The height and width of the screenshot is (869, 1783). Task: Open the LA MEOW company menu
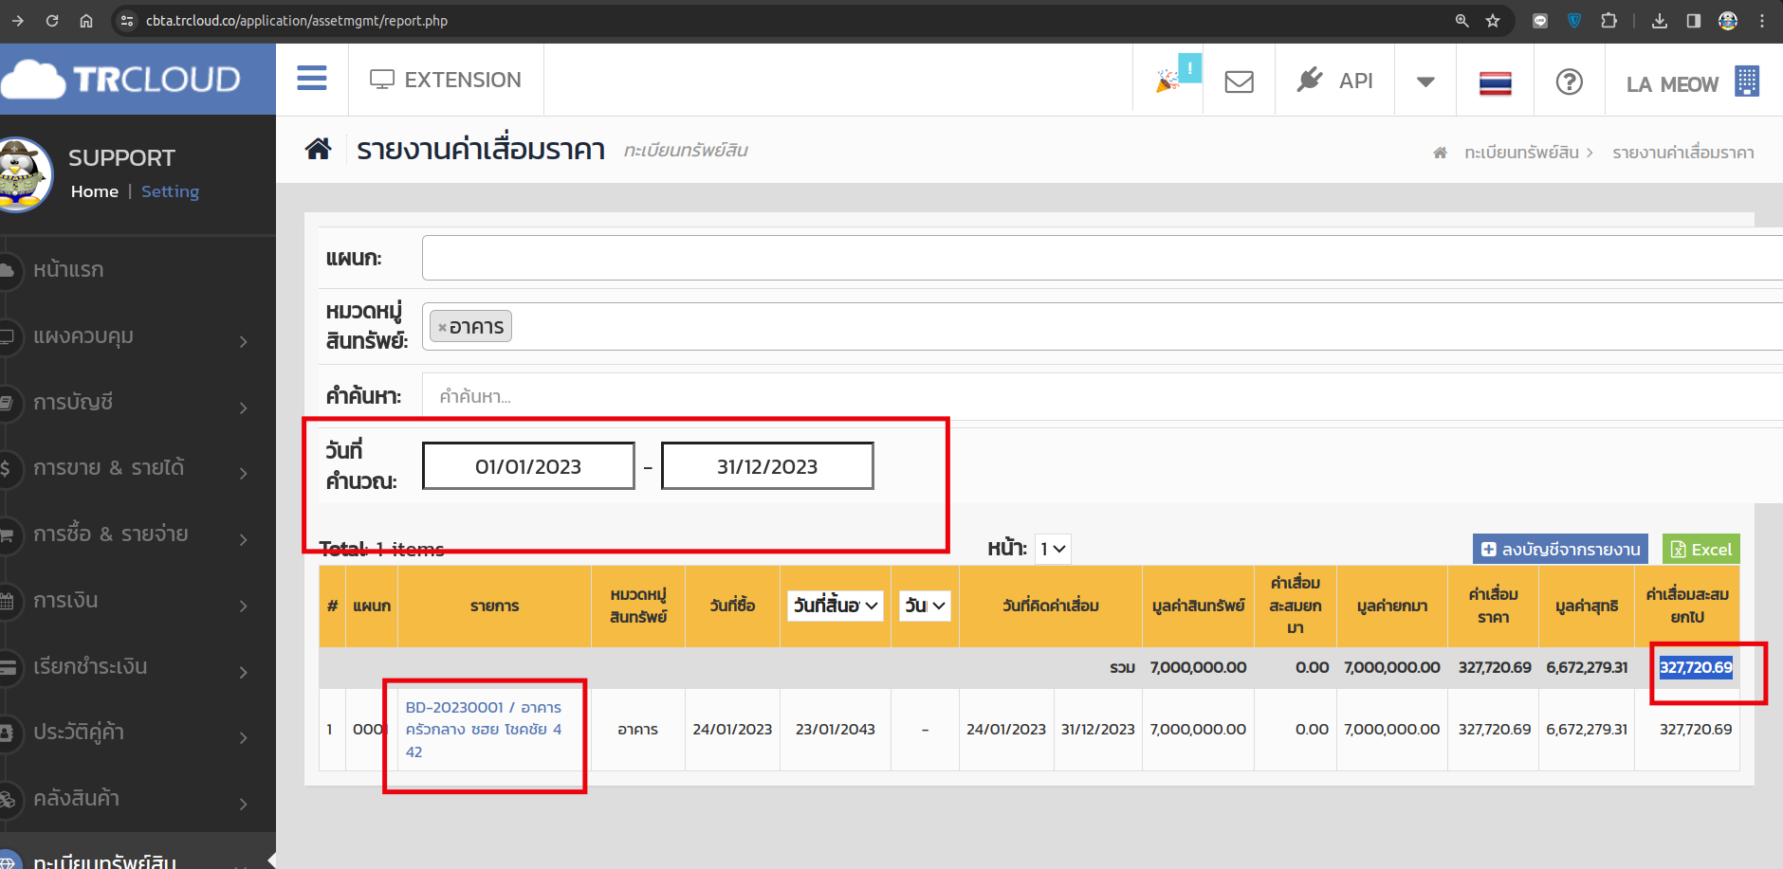pyautogui.click(x=1692, y=83)
